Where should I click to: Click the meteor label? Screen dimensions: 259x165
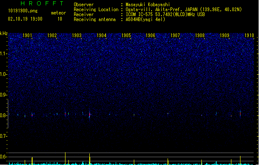58,13
